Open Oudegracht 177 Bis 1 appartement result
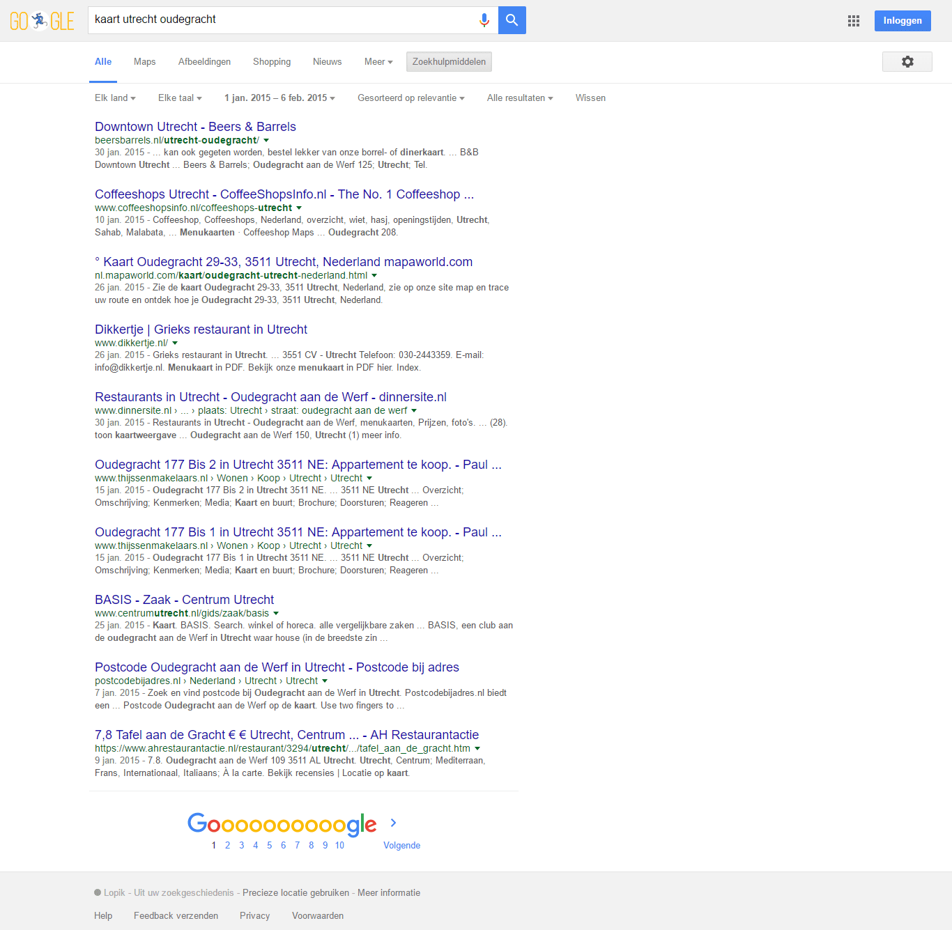The height and width of the screenshot is (930, 952). [x=298, y=532]
